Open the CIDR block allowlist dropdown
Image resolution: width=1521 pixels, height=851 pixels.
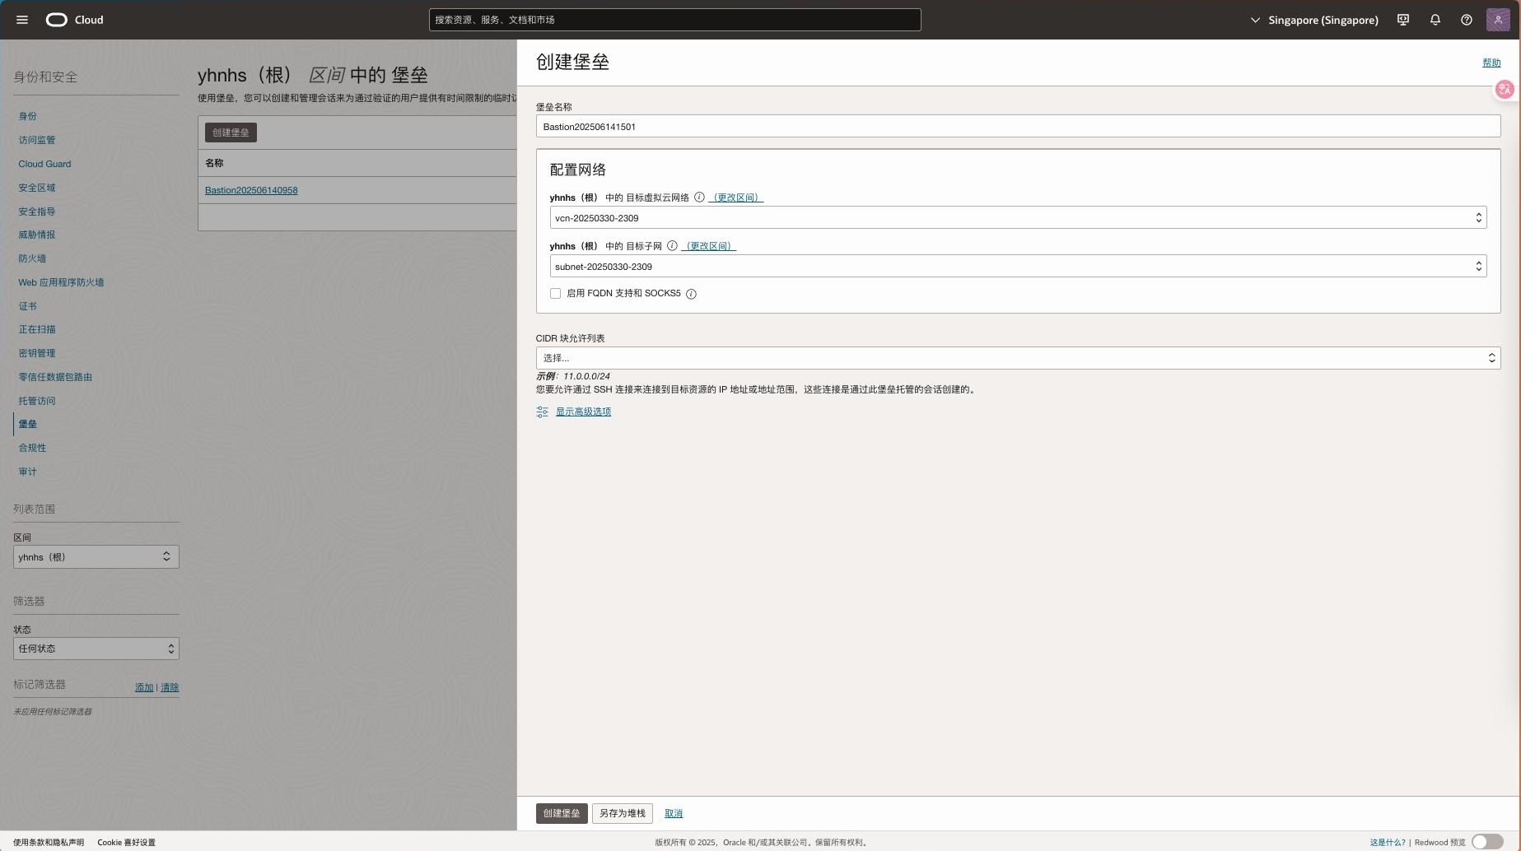1018,358
